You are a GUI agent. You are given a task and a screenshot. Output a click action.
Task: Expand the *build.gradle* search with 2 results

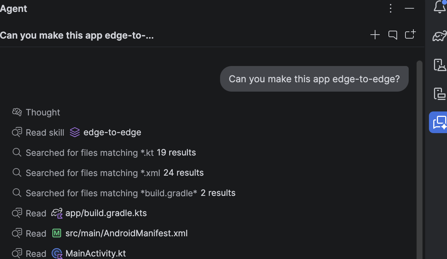pos(124,193)
